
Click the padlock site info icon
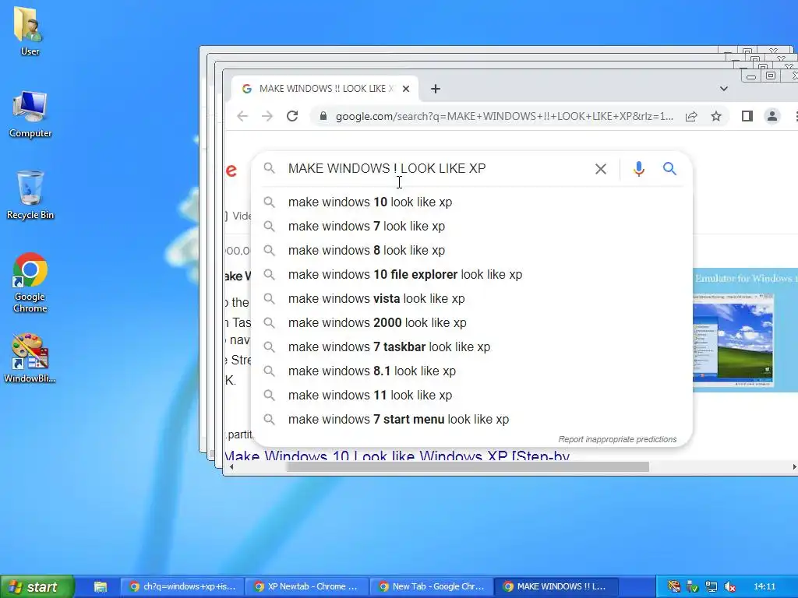323,117
